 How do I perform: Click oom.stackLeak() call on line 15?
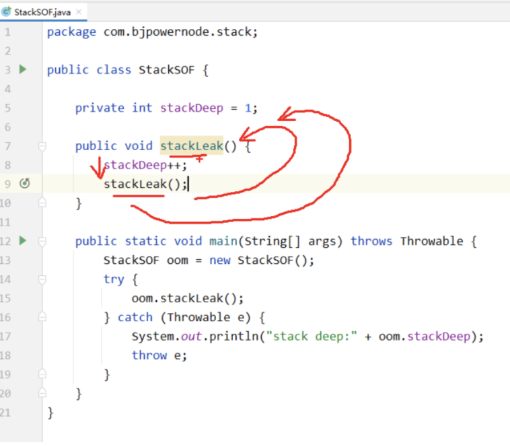click(x=187, y=298)
